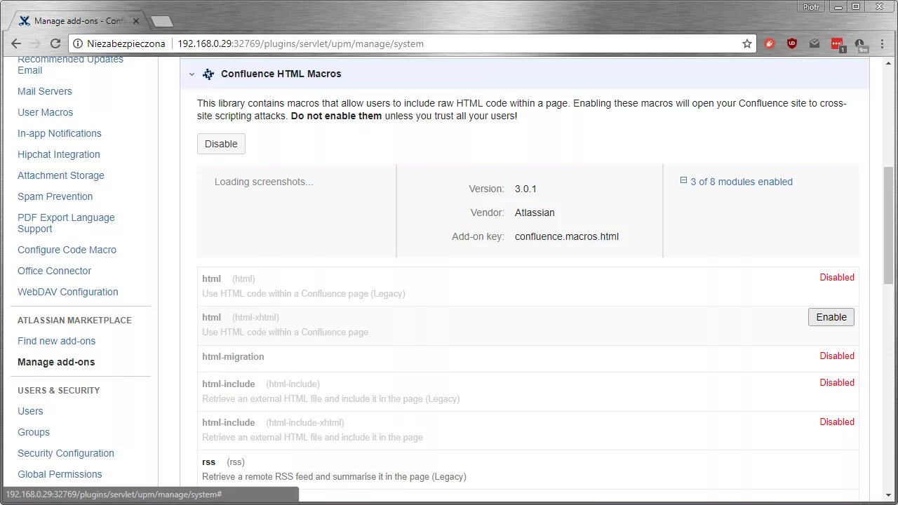Open the uBlock shield extension icon
898x505 pixels.
pos(792,43)
